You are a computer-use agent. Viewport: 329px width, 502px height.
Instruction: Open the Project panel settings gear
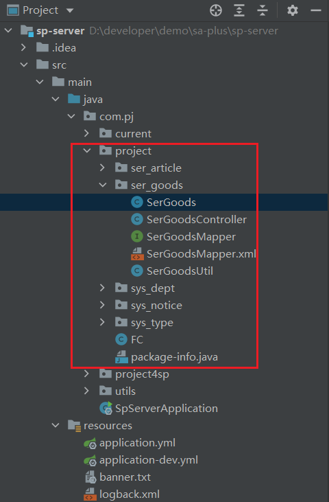292,10
